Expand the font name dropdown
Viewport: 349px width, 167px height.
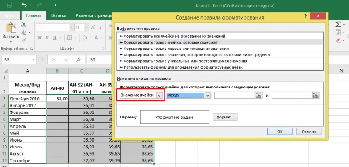tap(72, 28)
